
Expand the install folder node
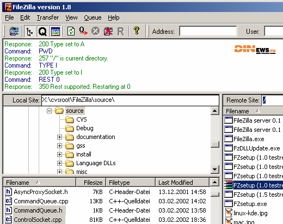(x=59, y=154)
